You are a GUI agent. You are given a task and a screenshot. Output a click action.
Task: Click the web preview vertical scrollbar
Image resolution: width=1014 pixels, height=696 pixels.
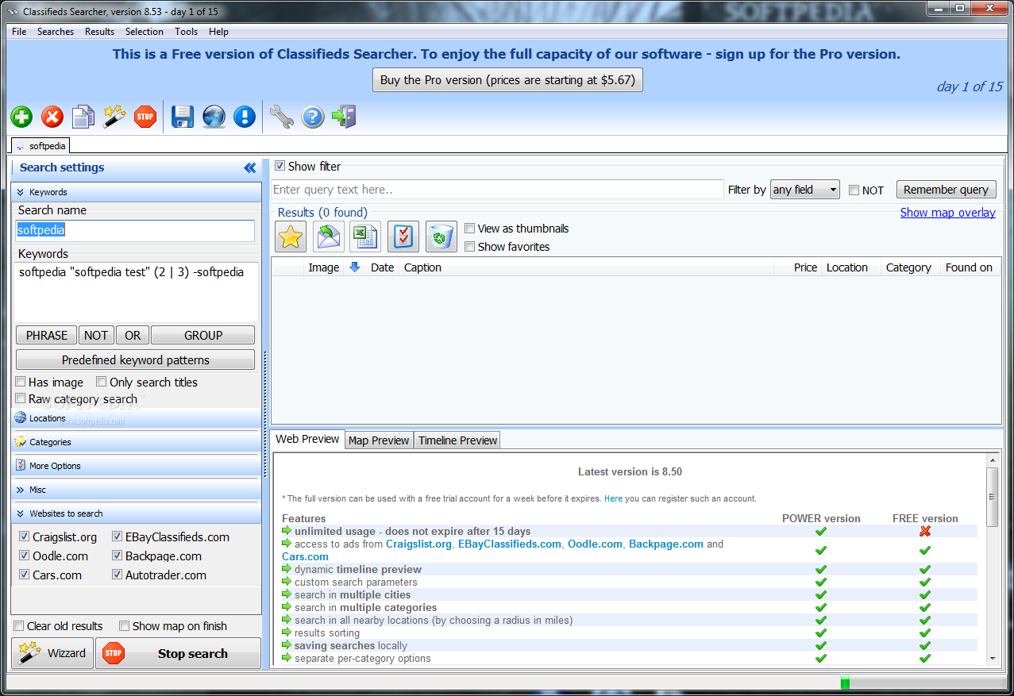coord(992,560)
